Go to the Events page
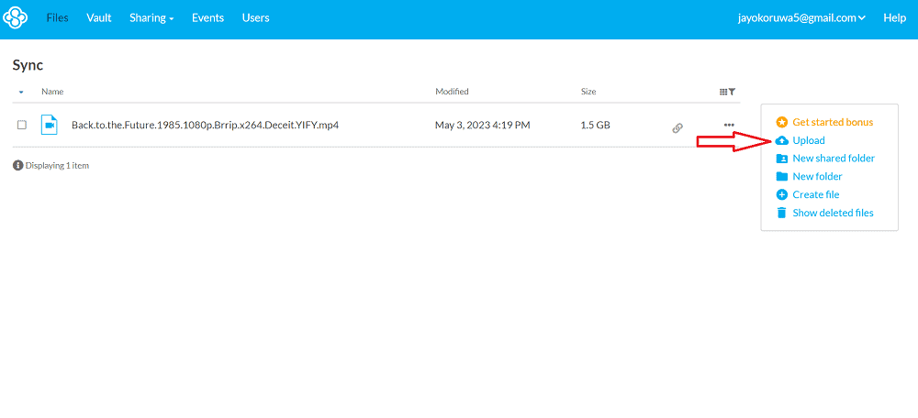Image resolution: width=918 pixels, height=418 pixels. click(x=207, y=18)
